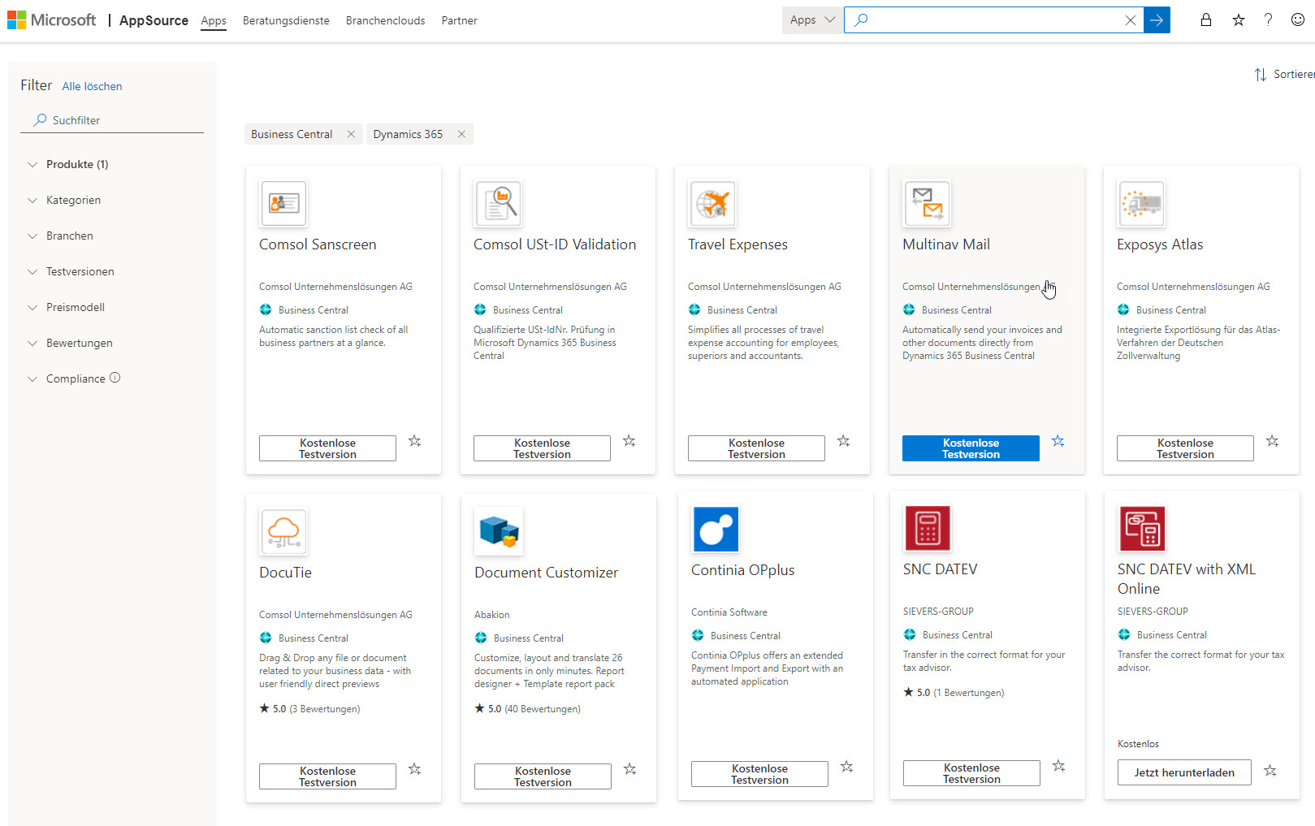Click the Microsoft logo
Image resolution: width=1315 pixels, height=826 pixels.
[51, 20]
